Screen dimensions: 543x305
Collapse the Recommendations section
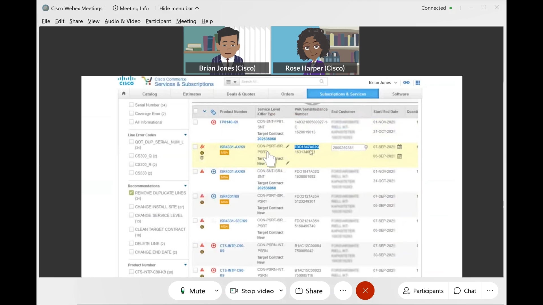[186, 186]
